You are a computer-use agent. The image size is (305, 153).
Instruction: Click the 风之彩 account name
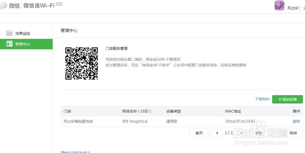coord(293,8)
